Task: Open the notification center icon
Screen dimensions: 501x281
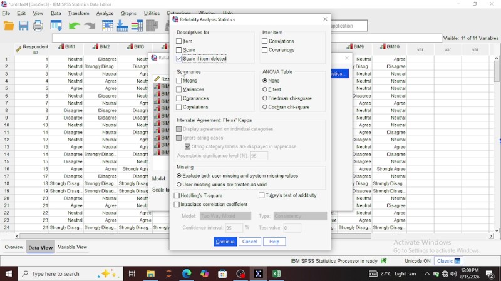Action: point(490,273)
